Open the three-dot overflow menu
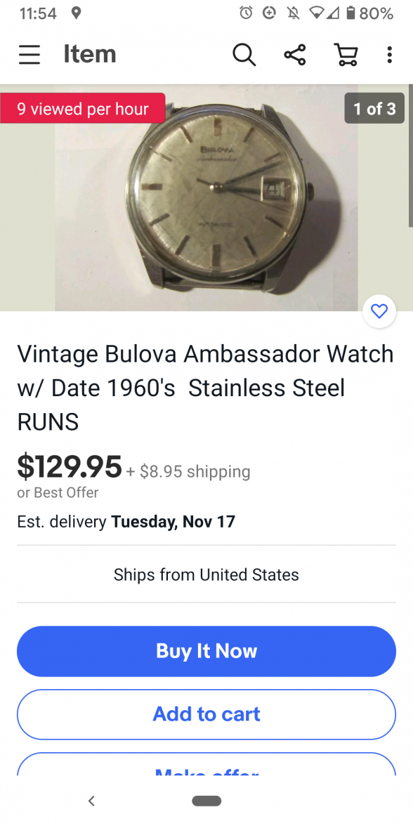The height and width of the screenshot is (826, 413). [x=389, y=54]
